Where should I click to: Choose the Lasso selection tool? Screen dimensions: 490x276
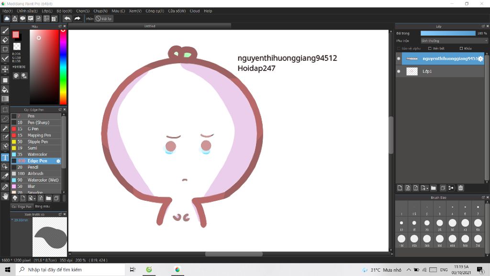click(5, 119)
